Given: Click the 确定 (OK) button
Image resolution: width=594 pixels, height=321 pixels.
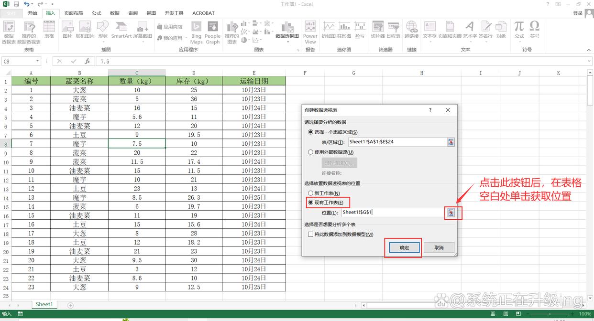Looking at the screenshot, I should [x=404, y=247].
